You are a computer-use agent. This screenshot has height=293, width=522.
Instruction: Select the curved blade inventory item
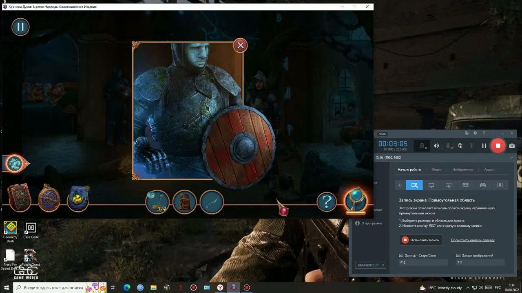tap(212, 202)
